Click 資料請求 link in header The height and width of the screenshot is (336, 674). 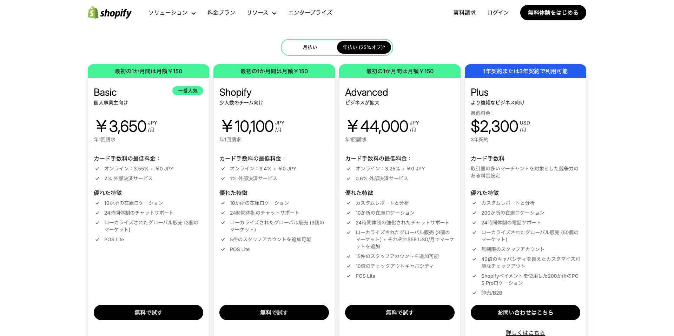[x=464, y=13]
